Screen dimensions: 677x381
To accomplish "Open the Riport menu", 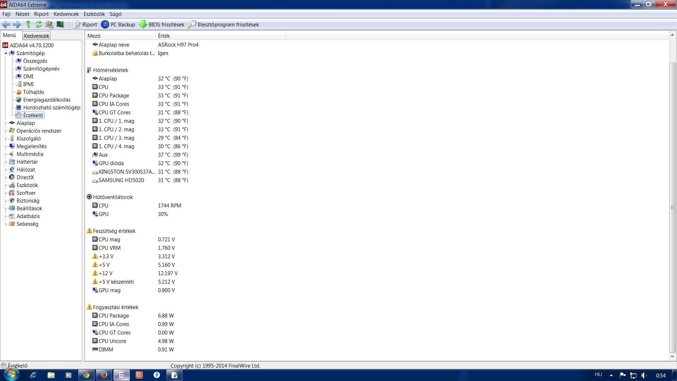I will pos(41,14).
